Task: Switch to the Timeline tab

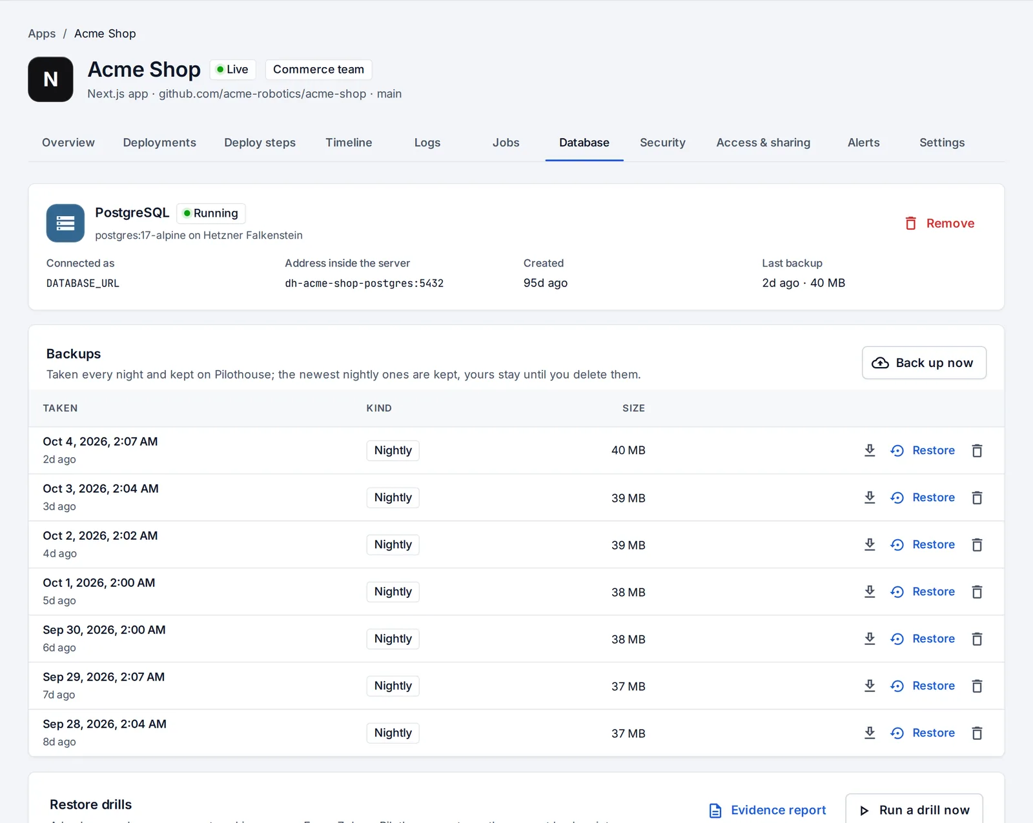Action: (349, 143)
